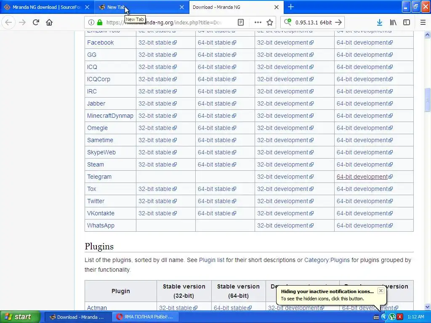This screenshot has height=323, width=431.
Task: Open site information icon
Action: pos(91,22)
